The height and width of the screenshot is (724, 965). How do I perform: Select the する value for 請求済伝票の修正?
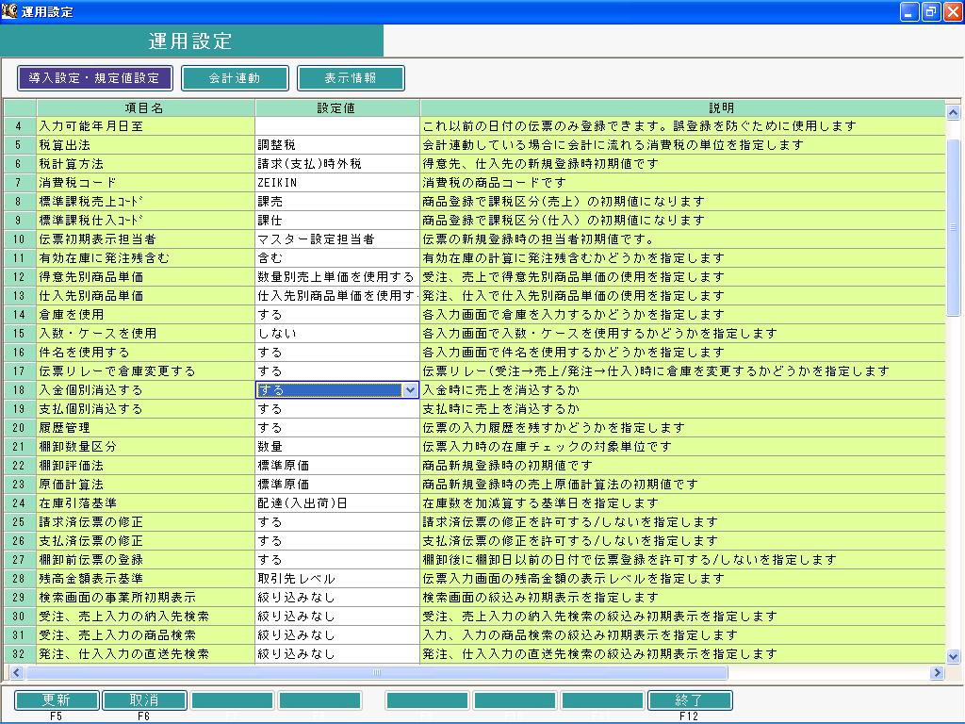337,522
